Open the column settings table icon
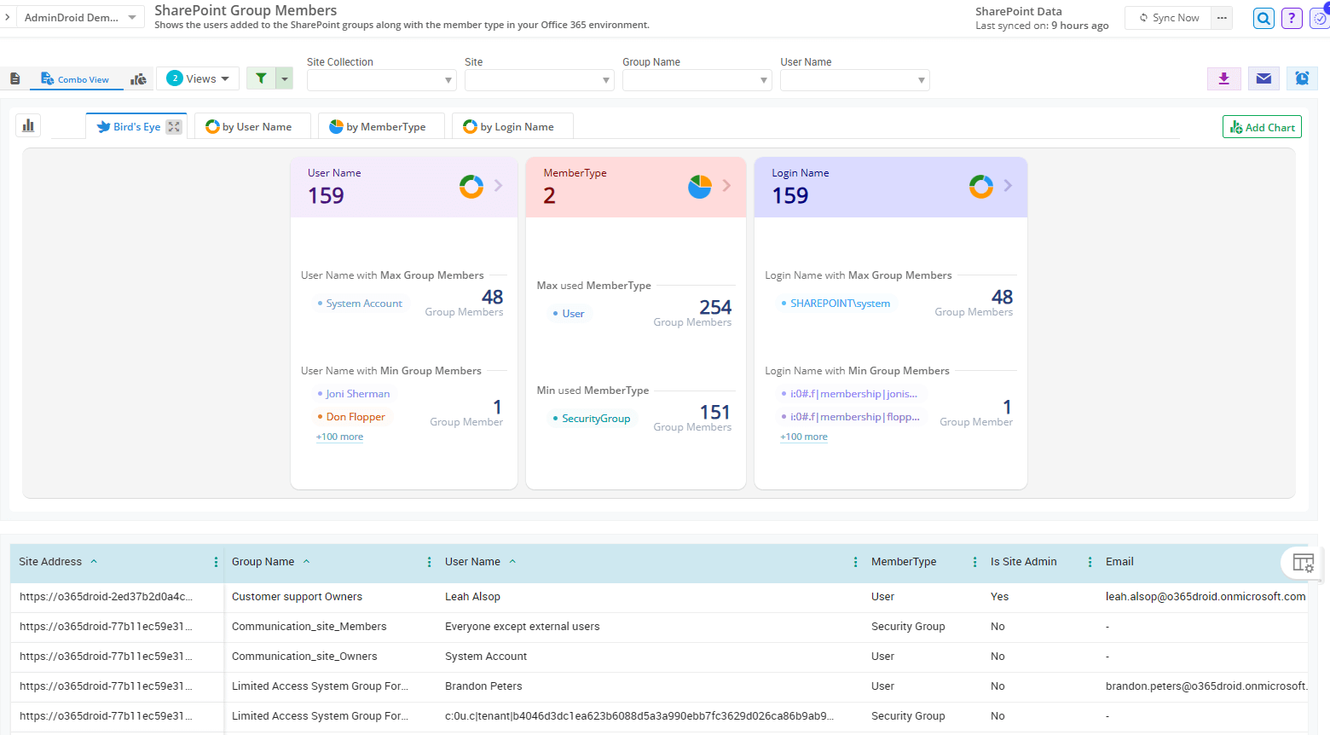Screen dimensions: 1330x735 coord(1303,563)
